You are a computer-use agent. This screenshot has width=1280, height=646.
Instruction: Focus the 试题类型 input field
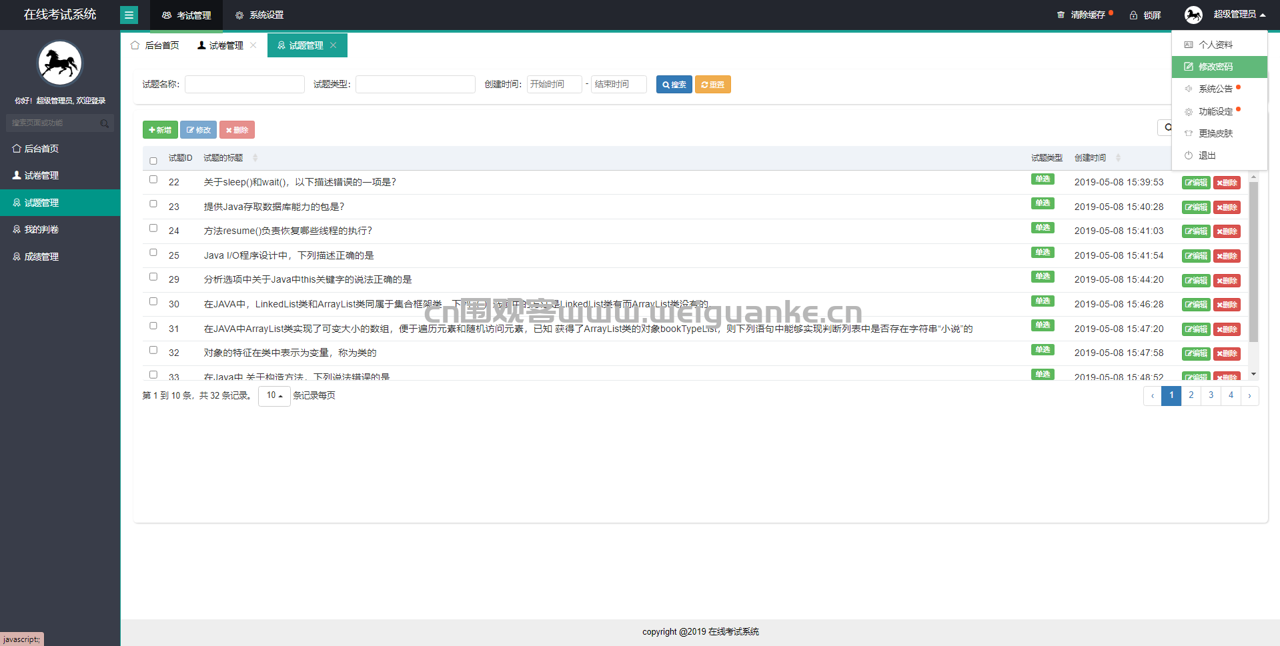point(416,84)
